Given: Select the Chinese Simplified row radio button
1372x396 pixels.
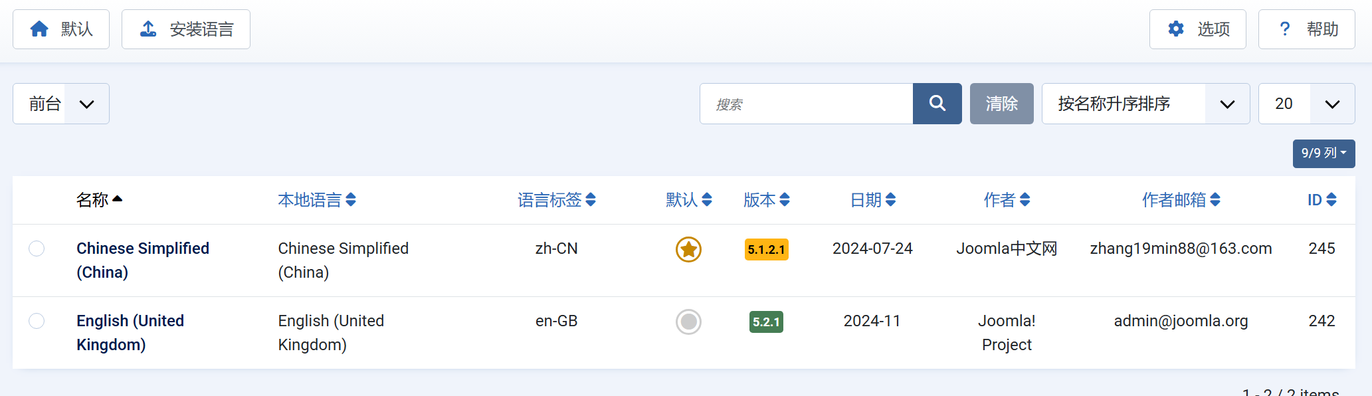Looking at the screenshot, I should [x=37, y=248].
